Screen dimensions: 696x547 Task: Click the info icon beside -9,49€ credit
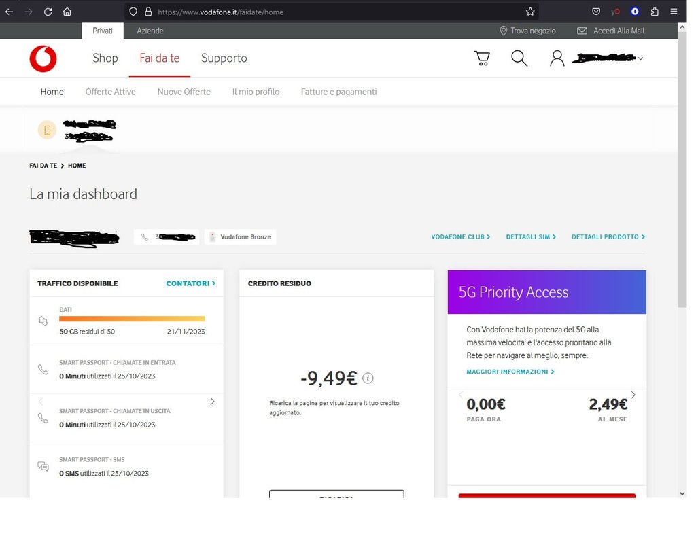click(368, 378)
